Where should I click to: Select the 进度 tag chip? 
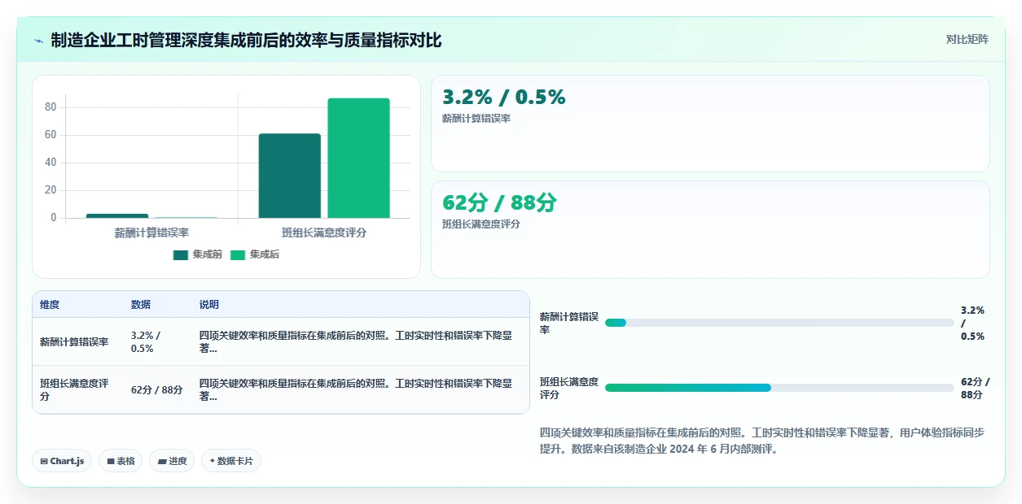click(172, 461)
